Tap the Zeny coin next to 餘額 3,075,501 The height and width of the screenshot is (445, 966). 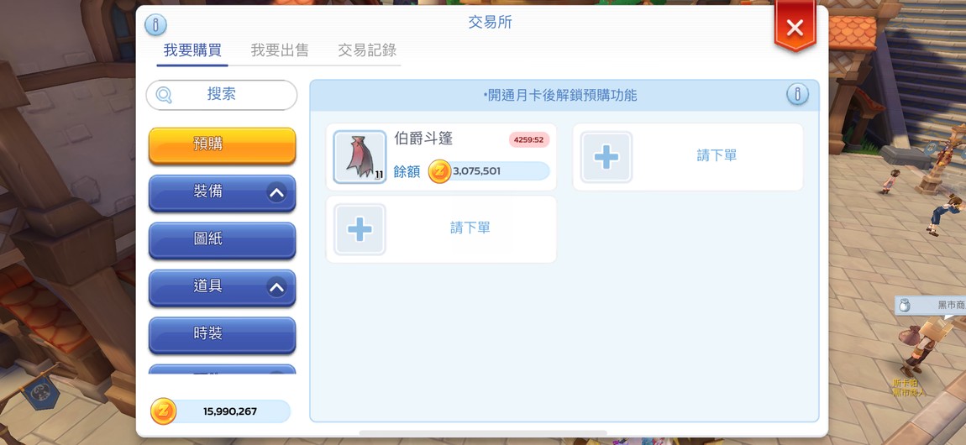click(x=439, y=170)
